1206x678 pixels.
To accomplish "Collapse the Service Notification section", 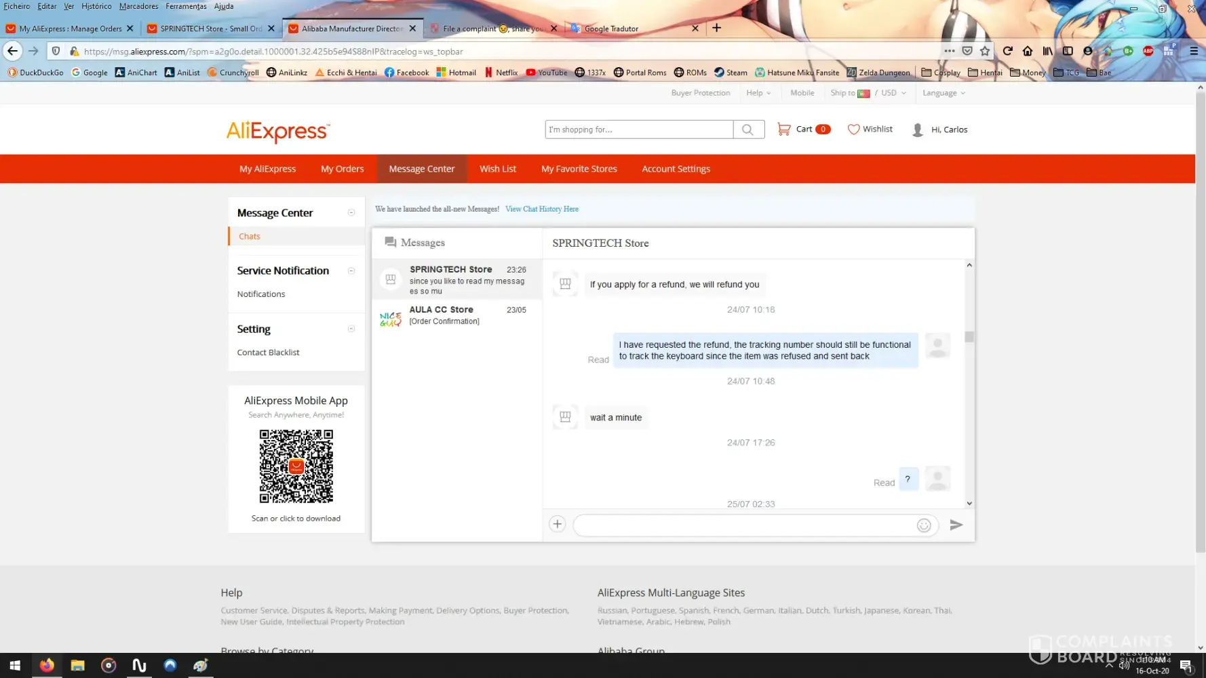I will click(x=351, y=271).
